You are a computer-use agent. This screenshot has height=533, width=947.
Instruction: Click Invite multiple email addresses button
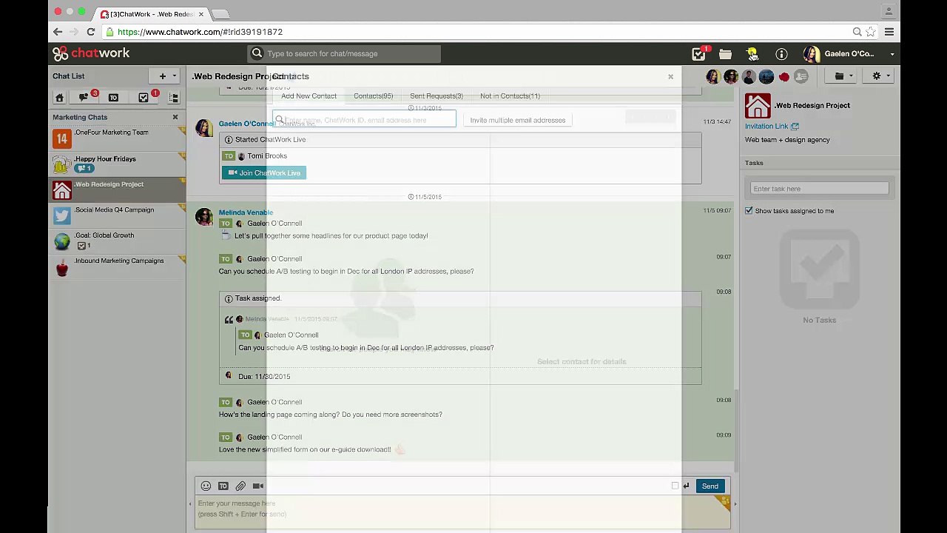(x=517, y=120)
